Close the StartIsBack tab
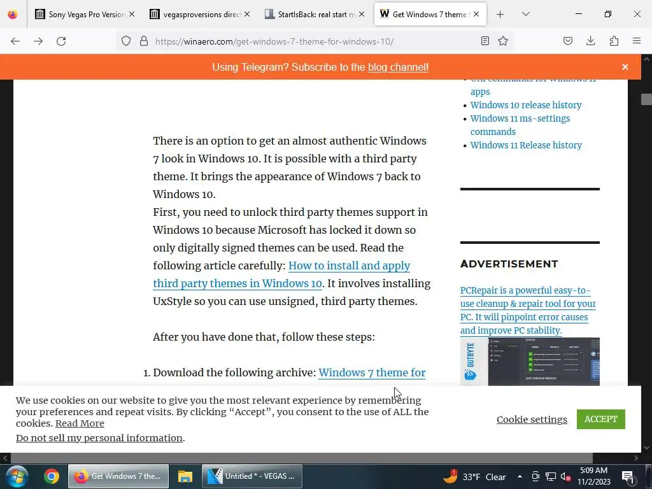 click(x=362, y=14)
